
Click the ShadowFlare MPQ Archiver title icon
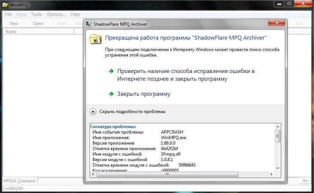pyautogui.click(x=89, y=24)
